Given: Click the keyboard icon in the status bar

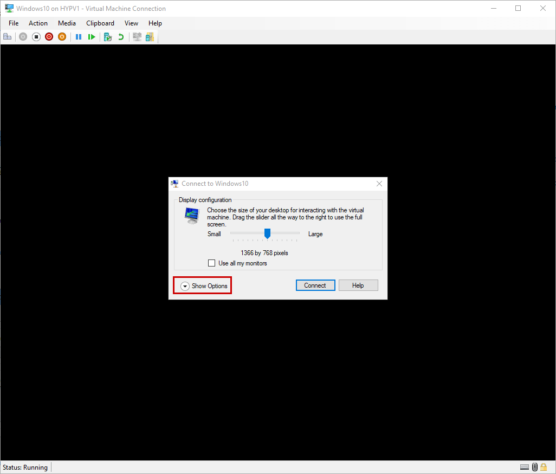Looking at the screenshot, I should (525, 467).
